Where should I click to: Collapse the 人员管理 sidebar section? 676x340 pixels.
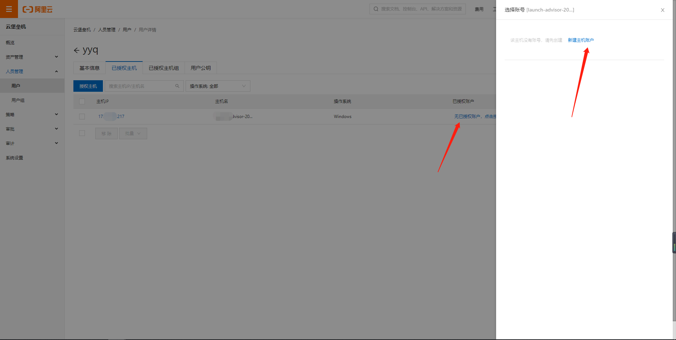32,71
